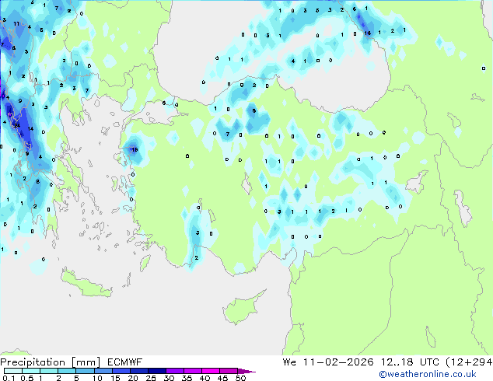493x381 pixels.
Task: Click the above-50 mm arrow on the legend
Action: pos(247,371)
